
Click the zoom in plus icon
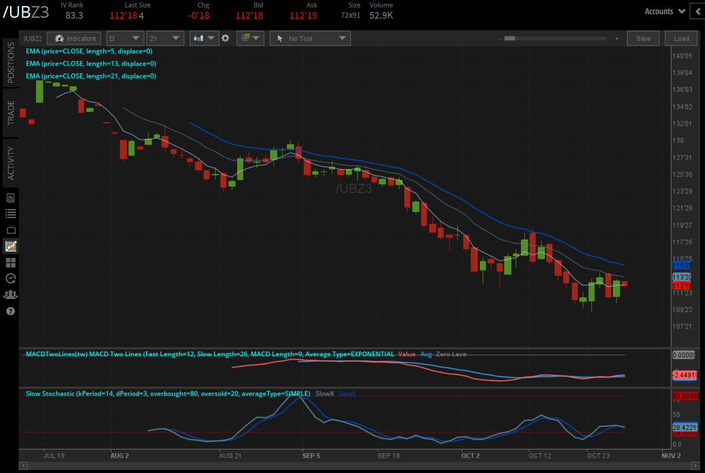click(617, 39)
